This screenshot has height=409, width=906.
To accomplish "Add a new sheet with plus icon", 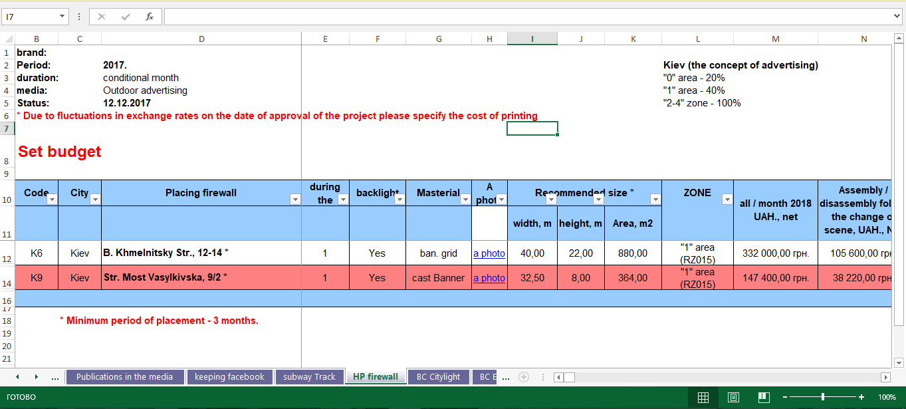I will (x=524, y=377).
